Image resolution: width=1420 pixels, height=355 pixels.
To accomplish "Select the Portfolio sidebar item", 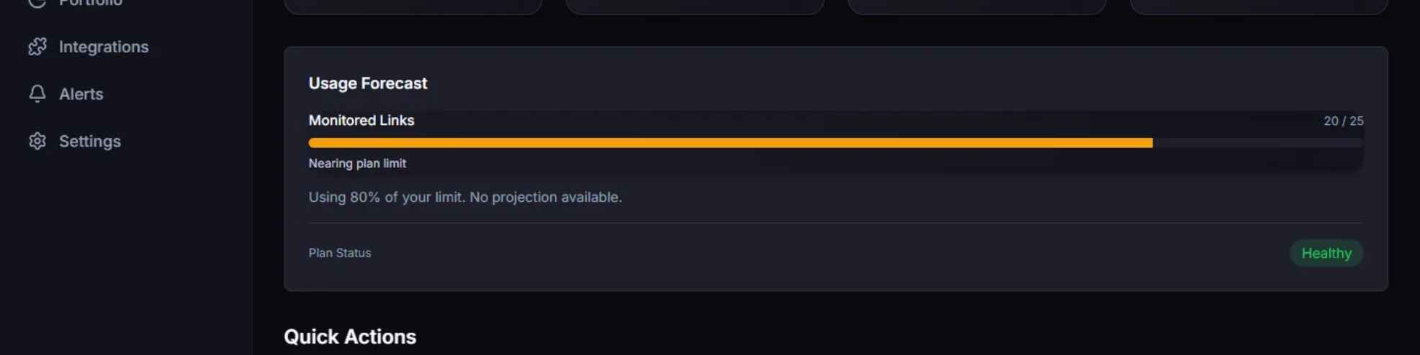I will pos(90,3).
